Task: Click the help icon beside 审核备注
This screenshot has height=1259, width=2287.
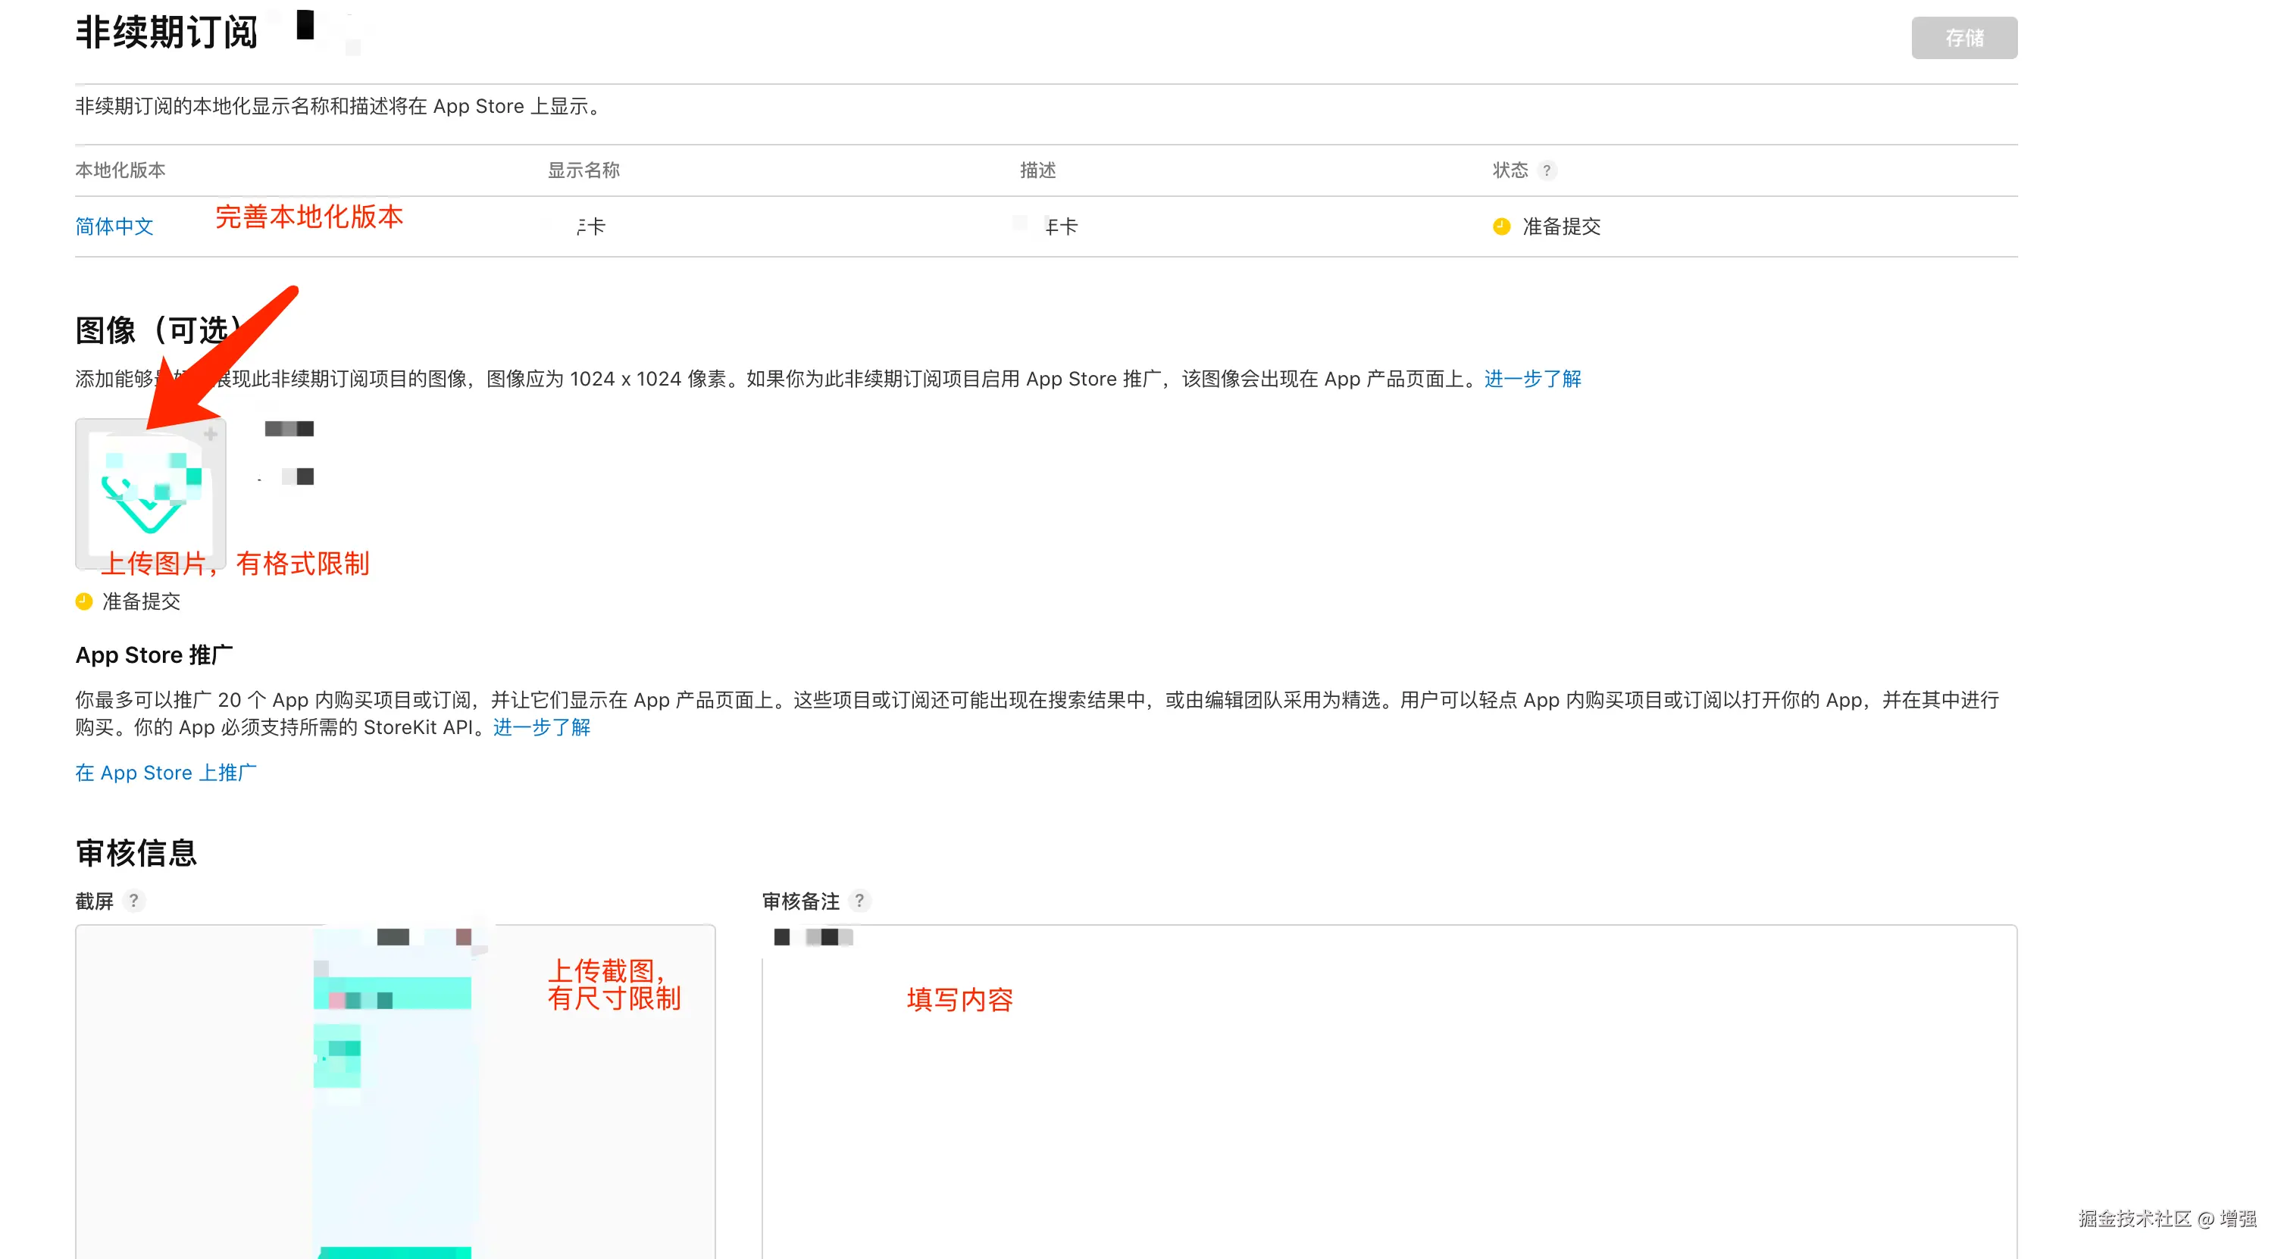Action: (x=859, y=901)
